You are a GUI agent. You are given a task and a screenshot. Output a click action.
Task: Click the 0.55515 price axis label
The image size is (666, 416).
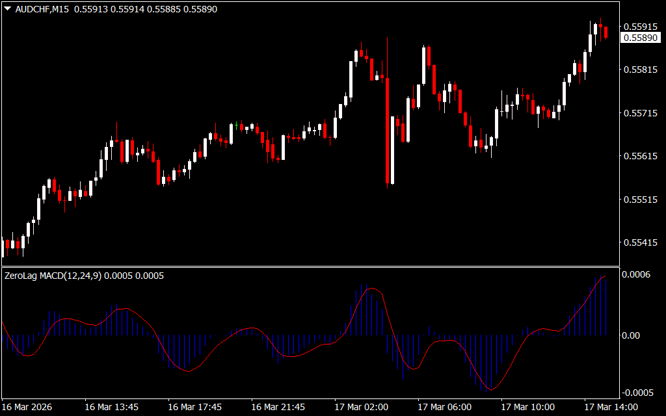(639, 200)
